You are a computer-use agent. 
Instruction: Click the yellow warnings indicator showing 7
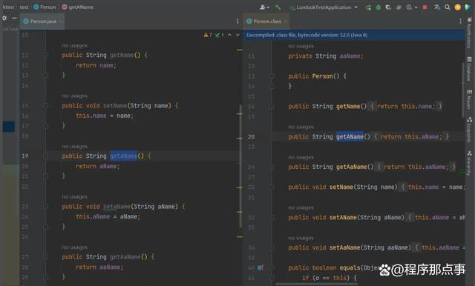tap(208, 35)
